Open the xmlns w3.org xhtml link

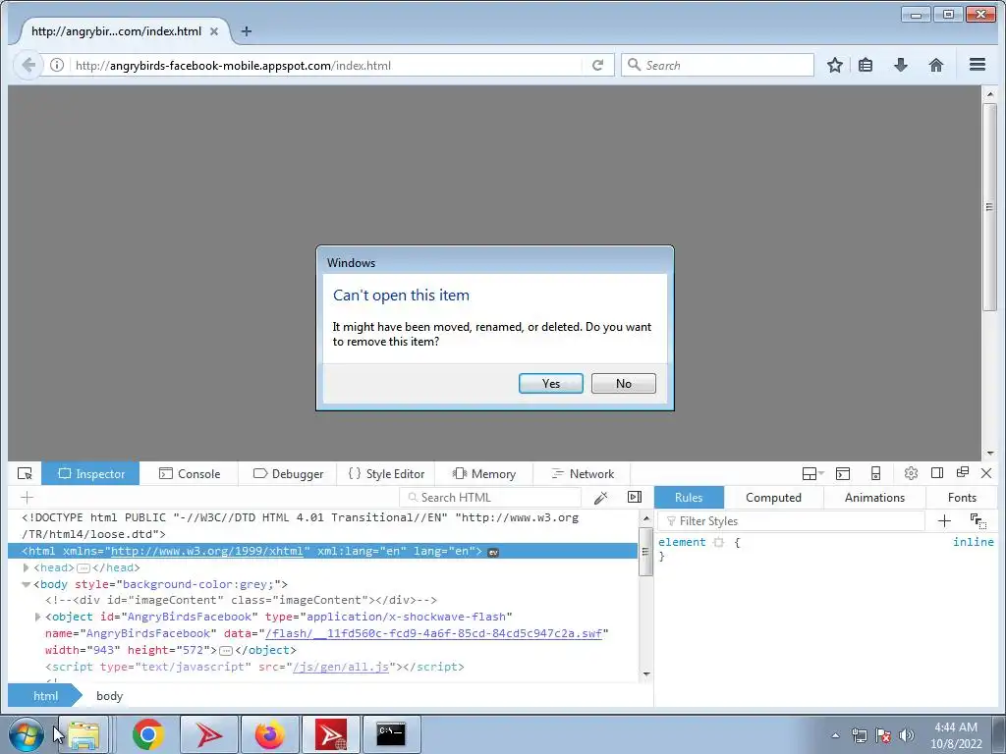206,552
